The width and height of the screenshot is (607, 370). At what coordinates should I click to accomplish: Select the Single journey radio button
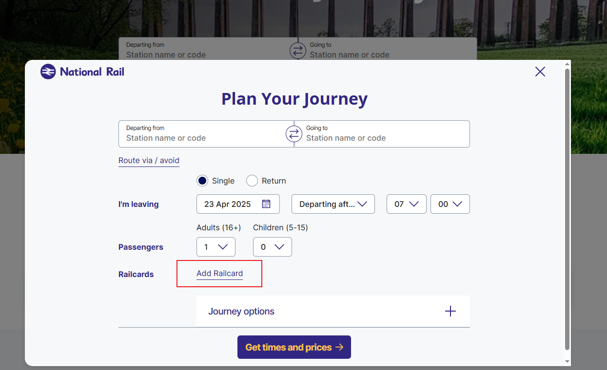pyautogui.click(x=202, y=181)
